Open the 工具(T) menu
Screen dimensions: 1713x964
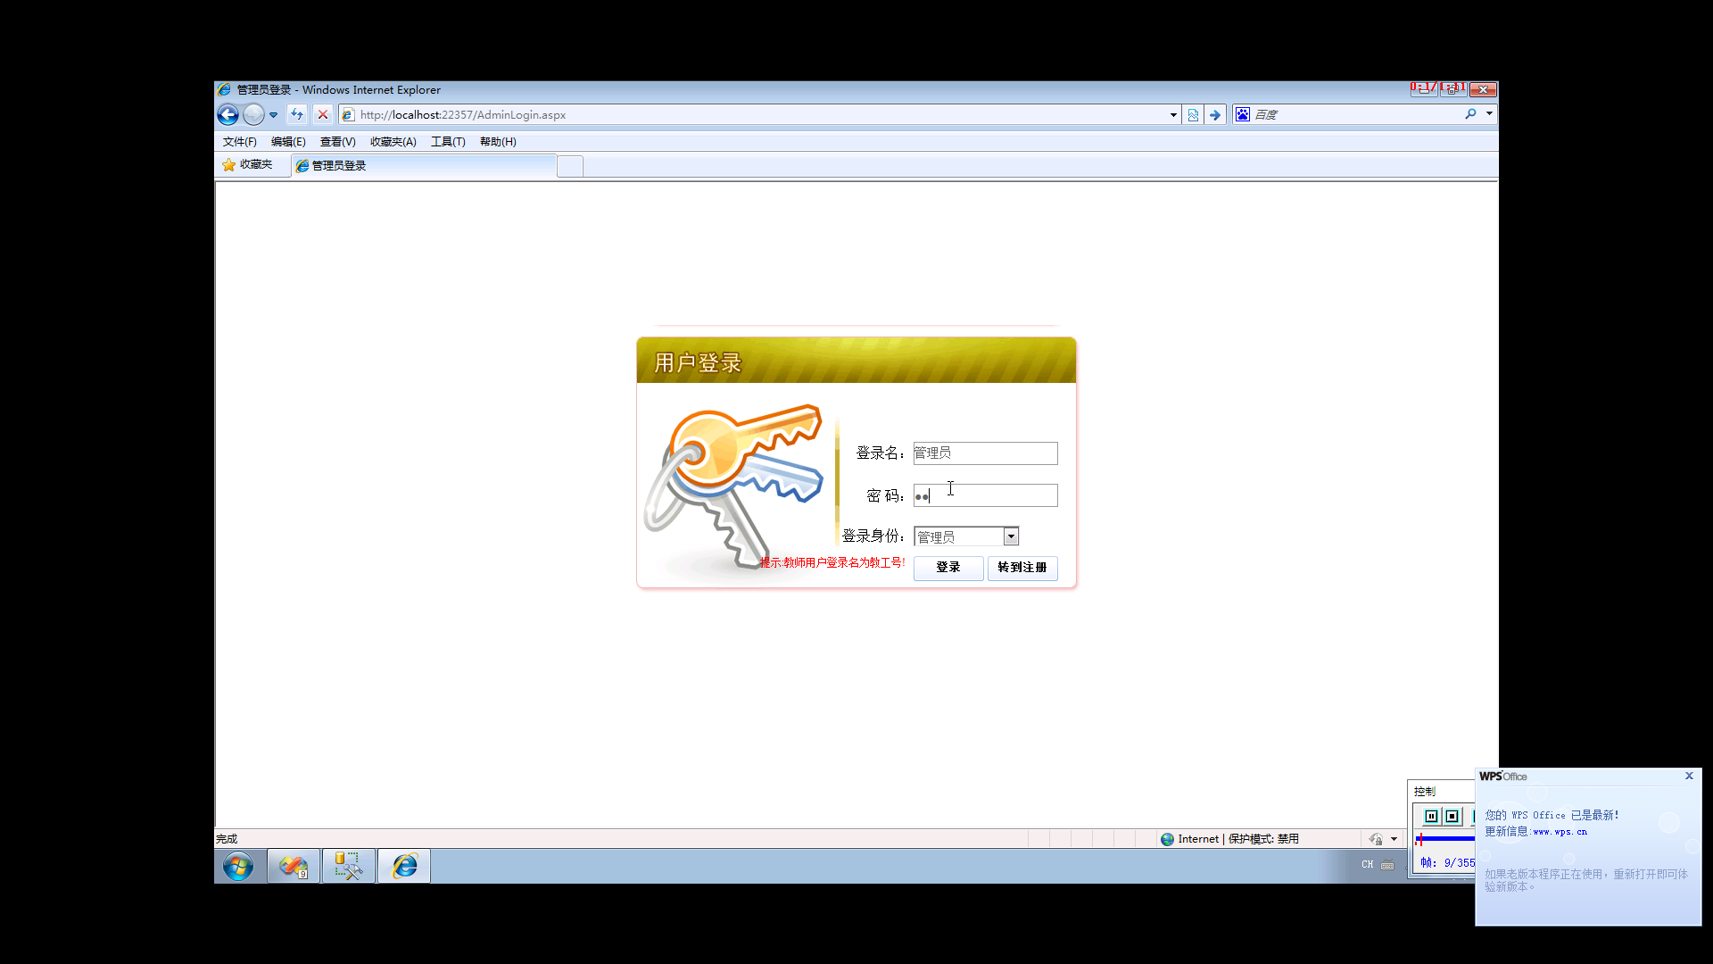(448, 142)
